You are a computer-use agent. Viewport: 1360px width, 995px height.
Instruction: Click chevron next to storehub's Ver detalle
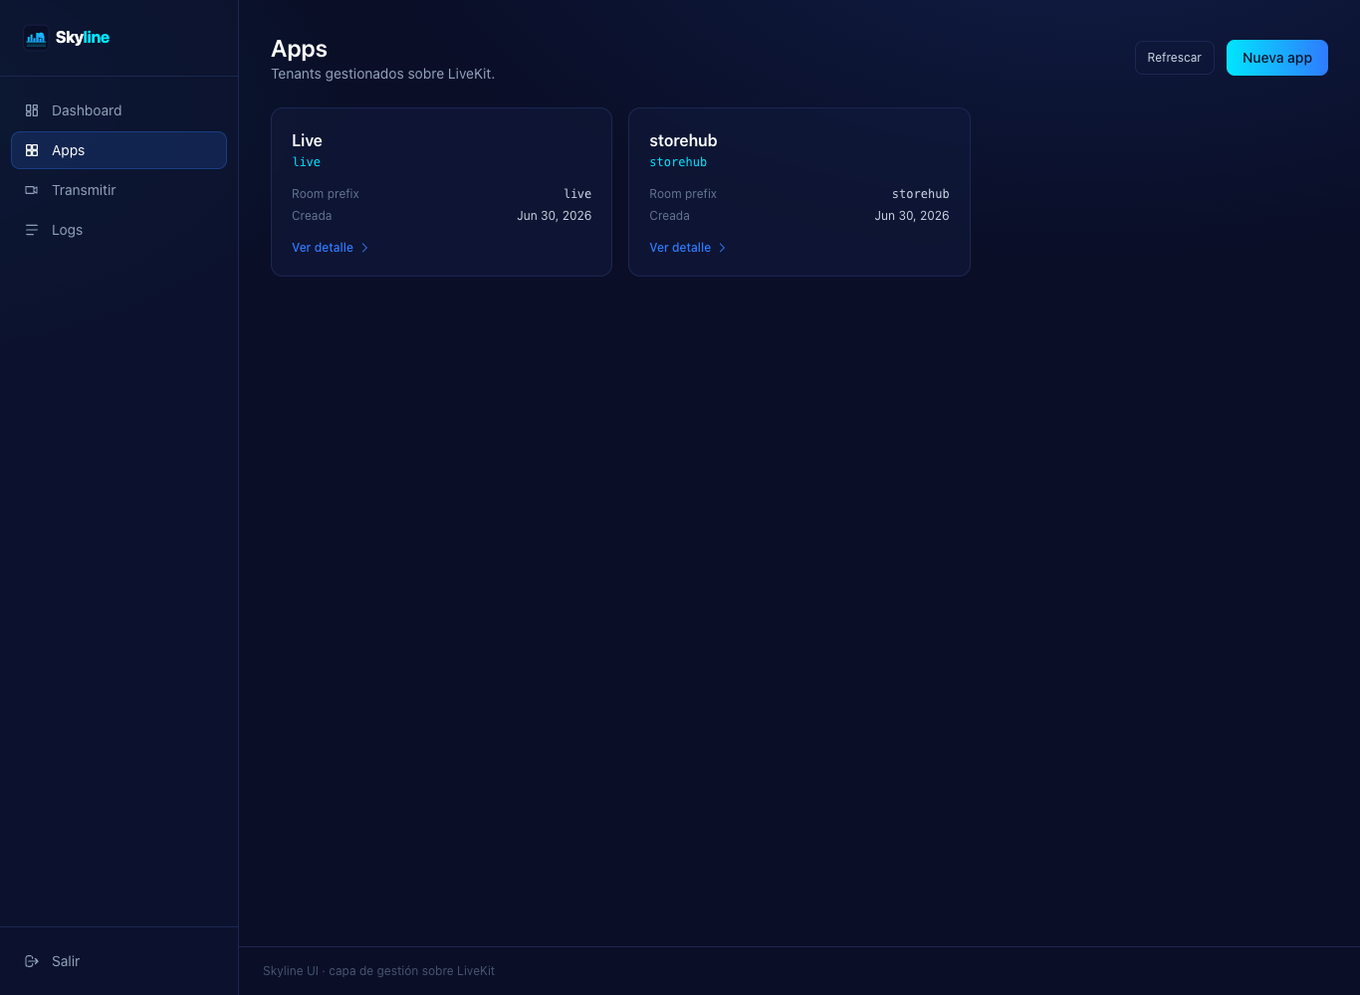point(722,248)
